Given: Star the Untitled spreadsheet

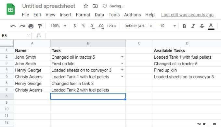Looking at the screenshot, I should (86, 6).
